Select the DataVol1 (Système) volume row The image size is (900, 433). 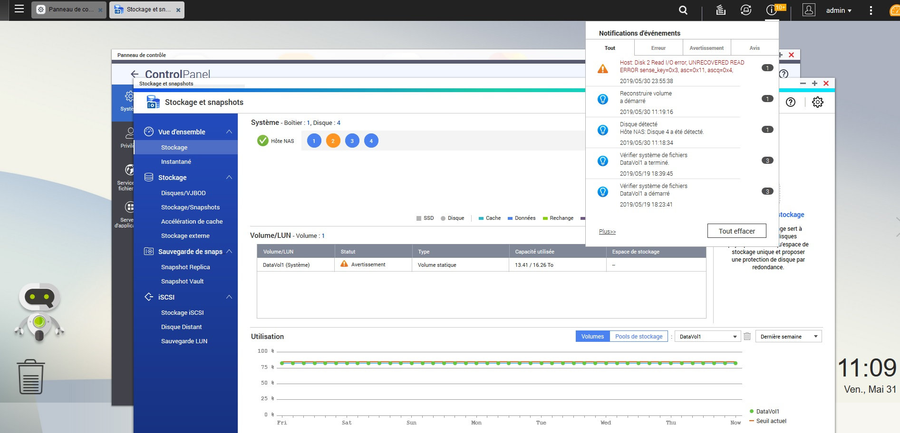click(x=481, y=264)
